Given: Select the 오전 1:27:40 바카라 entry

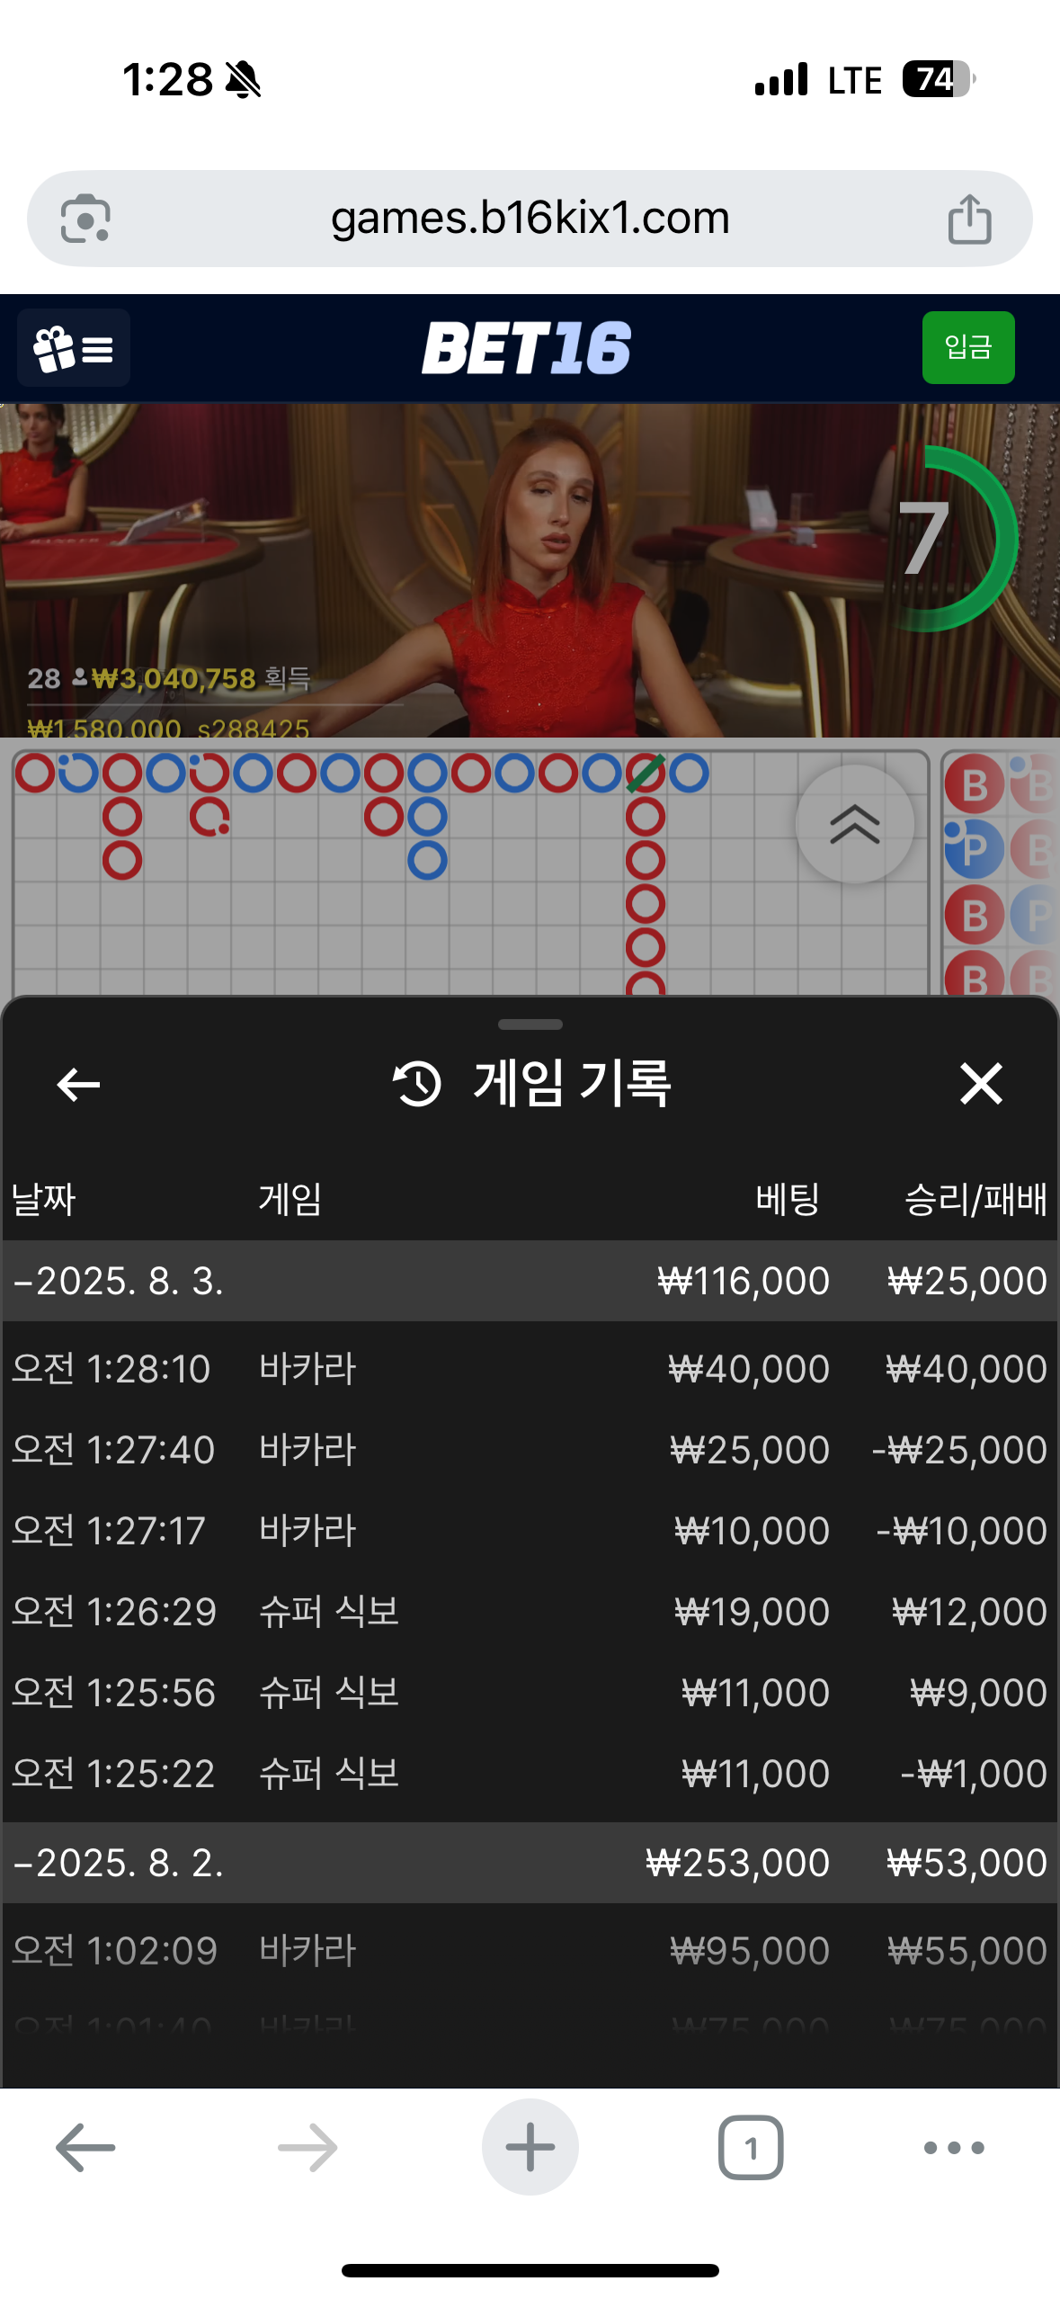Looking at the screenshot, I should (x=530, y=1450).
